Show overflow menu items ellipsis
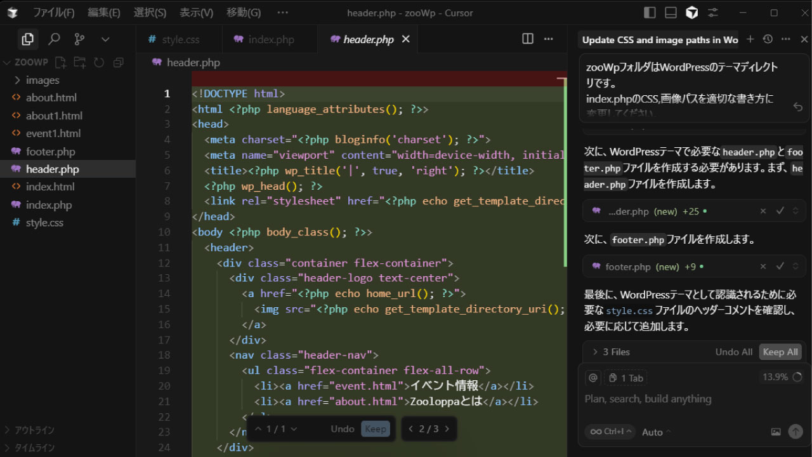Image resolution: width=812 pixels, height=457 pixels. click(x=283, y=13)
